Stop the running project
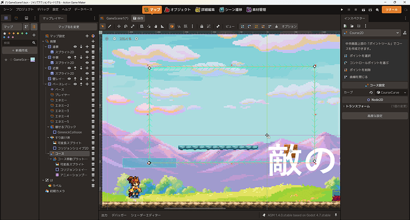The width and height of the screenshot is (410, 220). click(355, 10)
